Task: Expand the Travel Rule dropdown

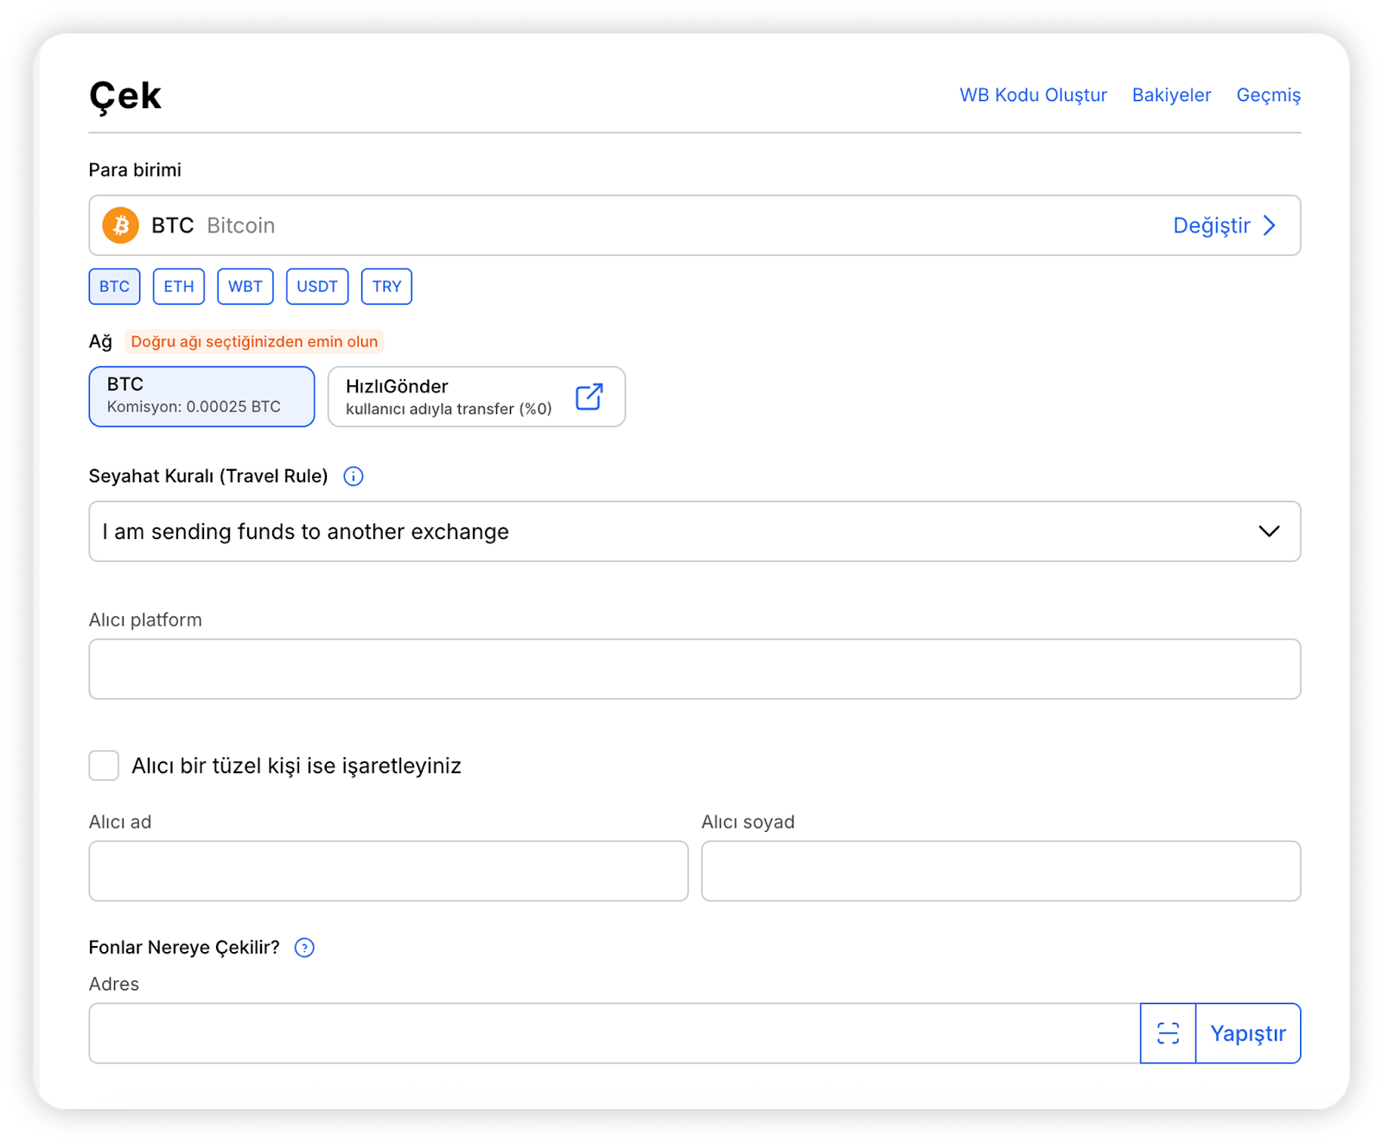Action: coord(695,531)
